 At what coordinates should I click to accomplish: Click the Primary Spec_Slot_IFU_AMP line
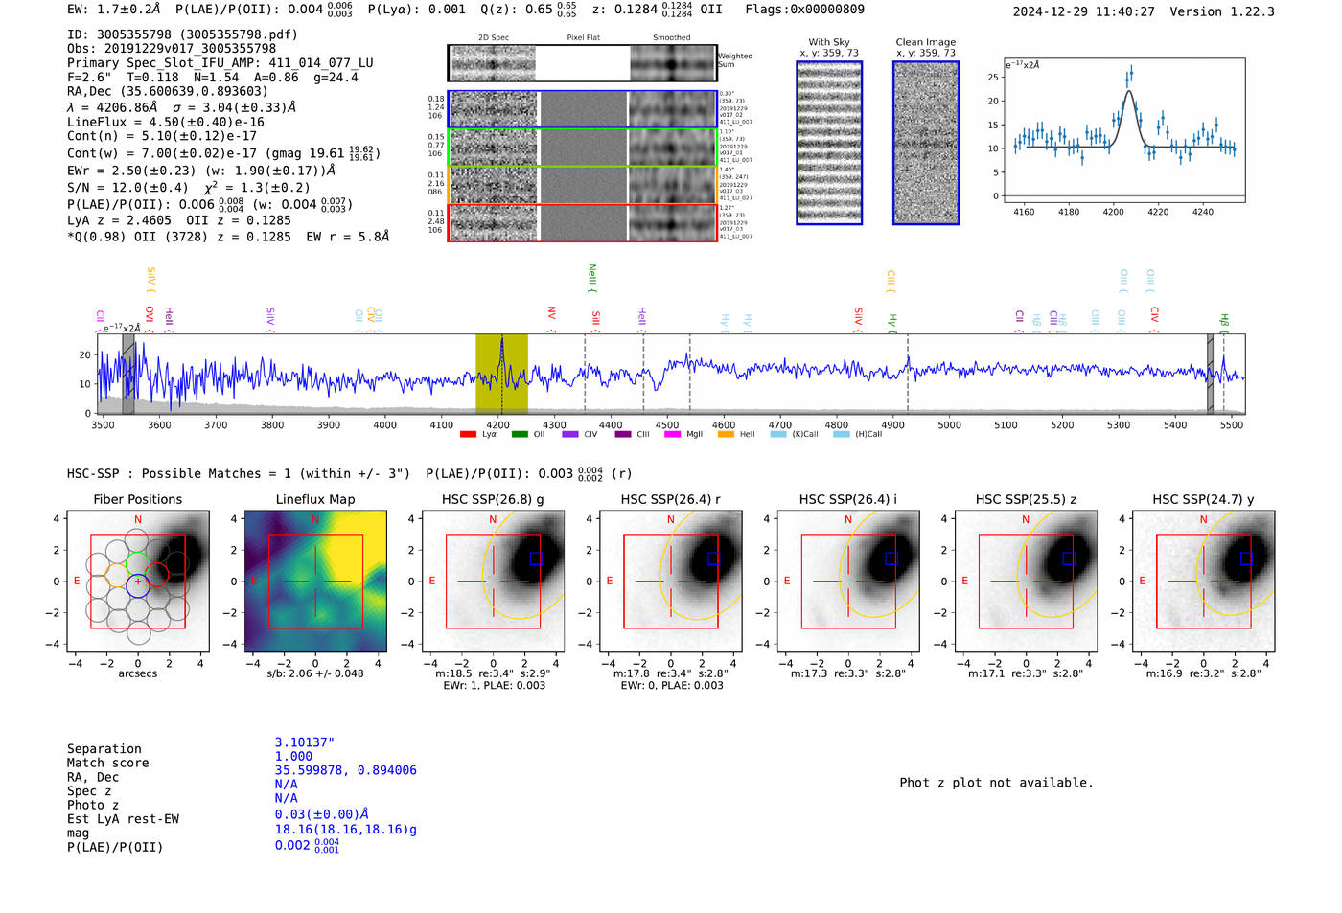coord(220,63)
